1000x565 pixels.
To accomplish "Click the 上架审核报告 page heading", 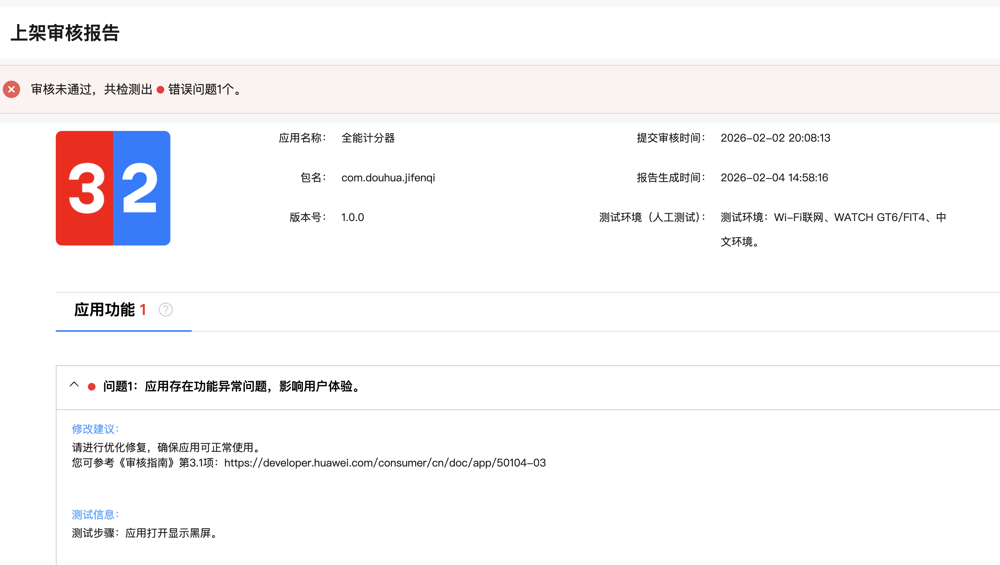I will pos(65,33).
